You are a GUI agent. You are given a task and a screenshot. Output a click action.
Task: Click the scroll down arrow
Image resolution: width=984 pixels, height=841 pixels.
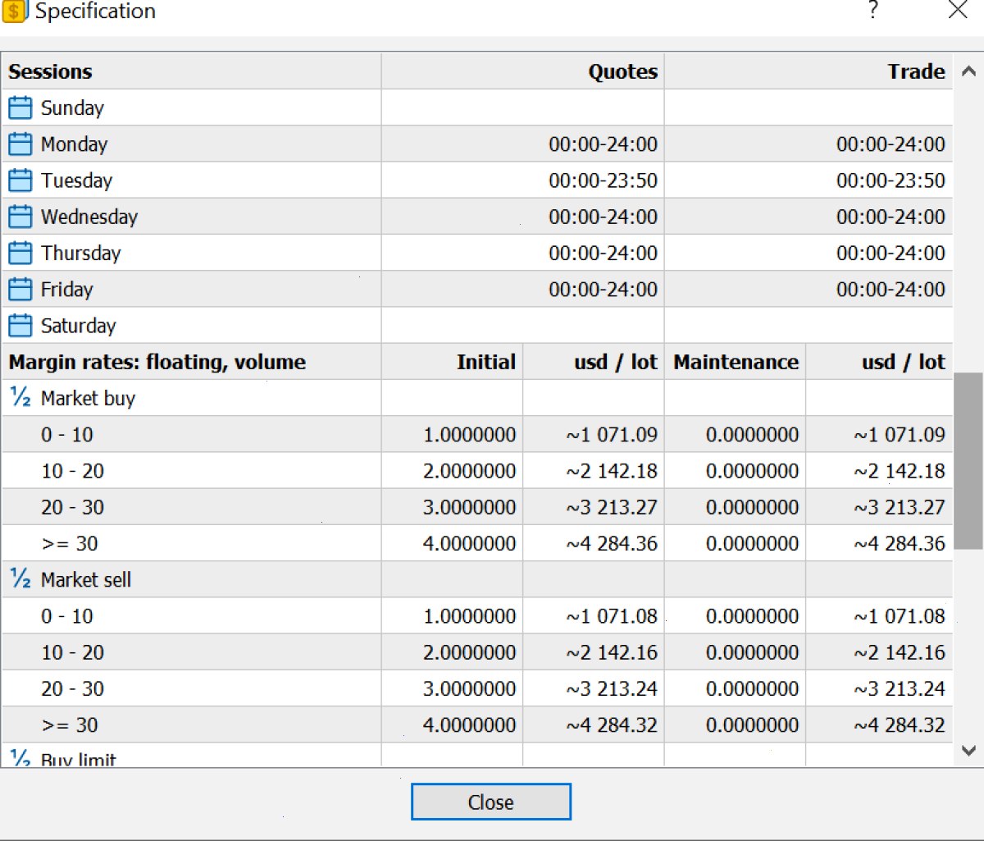click(x=968, y=750)
